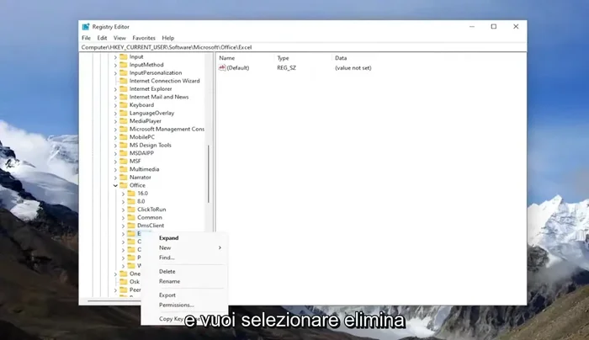Click the (Default) string value icon

[222, 67]
